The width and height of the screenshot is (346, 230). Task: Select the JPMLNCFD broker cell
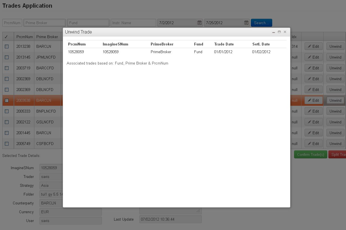point(47,57)
